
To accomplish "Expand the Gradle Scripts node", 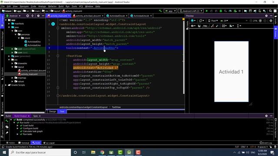I will [6, 85].
